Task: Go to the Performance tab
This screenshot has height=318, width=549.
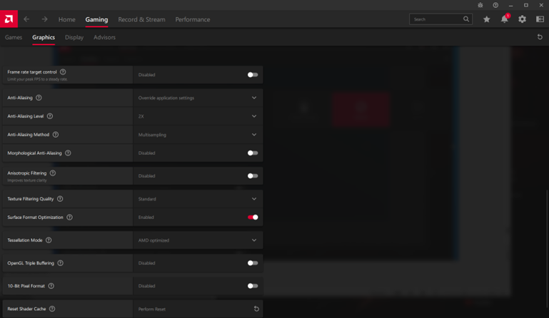Action: [x=193, y=19]
